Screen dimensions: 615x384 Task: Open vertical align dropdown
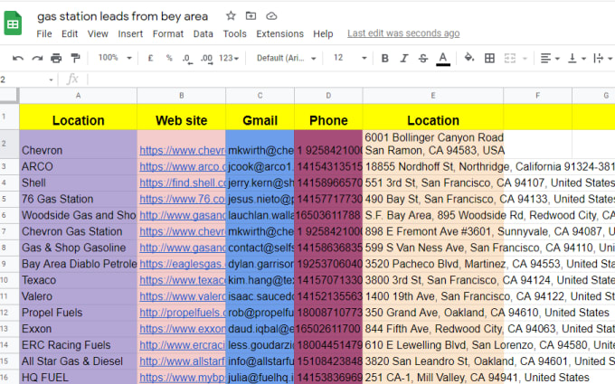pyautogui.click(x=577, y=59)
